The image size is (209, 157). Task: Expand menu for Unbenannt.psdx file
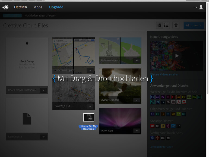(137, 61)
